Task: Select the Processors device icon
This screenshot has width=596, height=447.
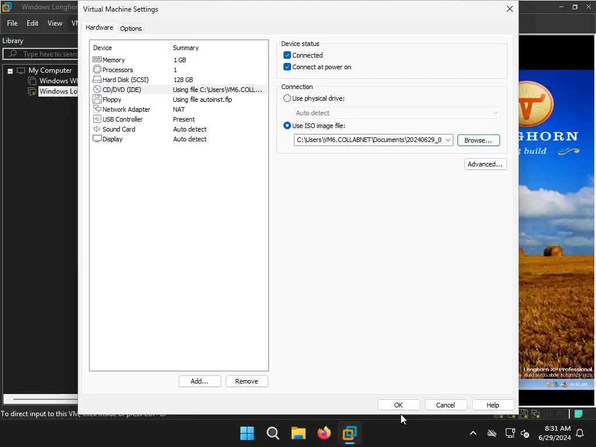Action: 97,70
